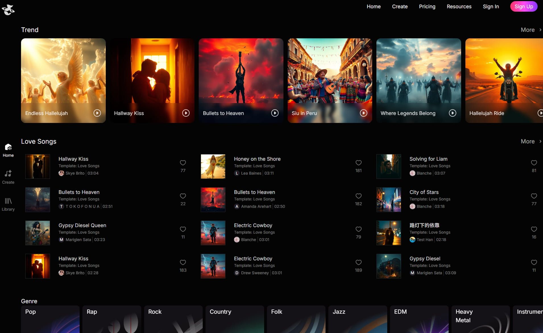Image resolution: width=543 pixels, height=333 pixels.
Task: Expand More in the Trend section
Action: click(530, 30)
